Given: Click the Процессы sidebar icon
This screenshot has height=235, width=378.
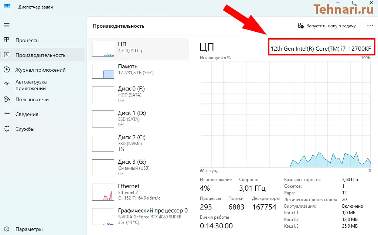Looking at the screenshot, I should pos(7,40).
